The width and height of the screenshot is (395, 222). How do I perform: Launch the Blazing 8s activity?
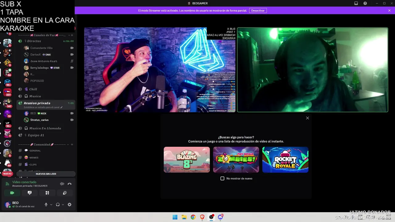pos(187,160)
